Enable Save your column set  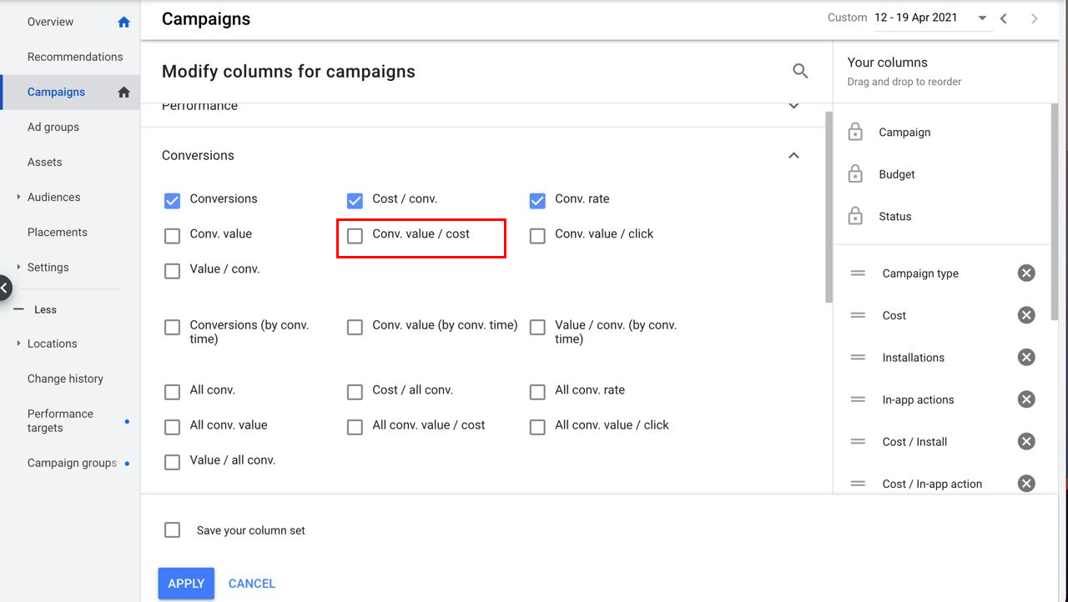click(172, 529)
